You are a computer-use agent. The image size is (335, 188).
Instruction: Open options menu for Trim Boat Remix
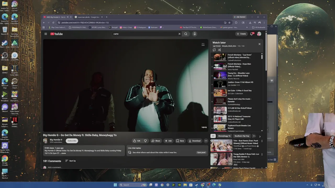point(262,141)
